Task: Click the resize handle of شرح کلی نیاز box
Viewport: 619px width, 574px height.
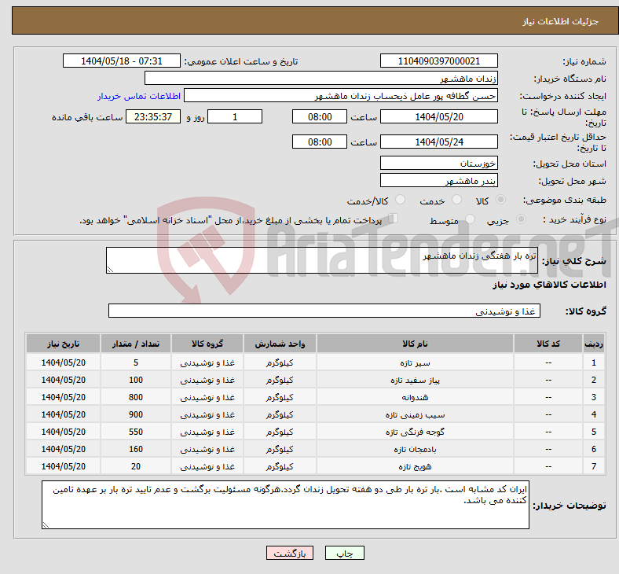Action: click(x=110, y=270)
